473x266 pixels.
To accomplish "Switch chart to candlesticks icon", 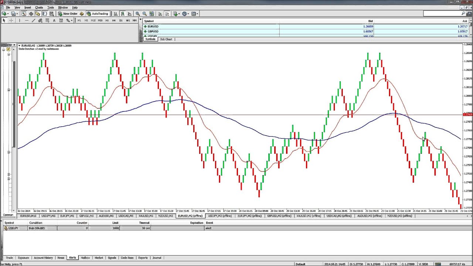I will point(122,14).
